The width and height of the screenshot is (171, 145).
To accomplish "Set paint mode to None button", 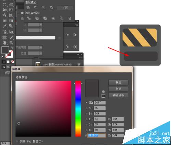I will [13, 62].
